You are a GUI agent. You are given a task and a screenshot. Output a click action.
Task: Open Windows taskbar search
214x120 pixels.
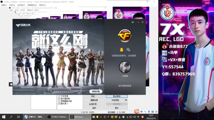point(11,117)
